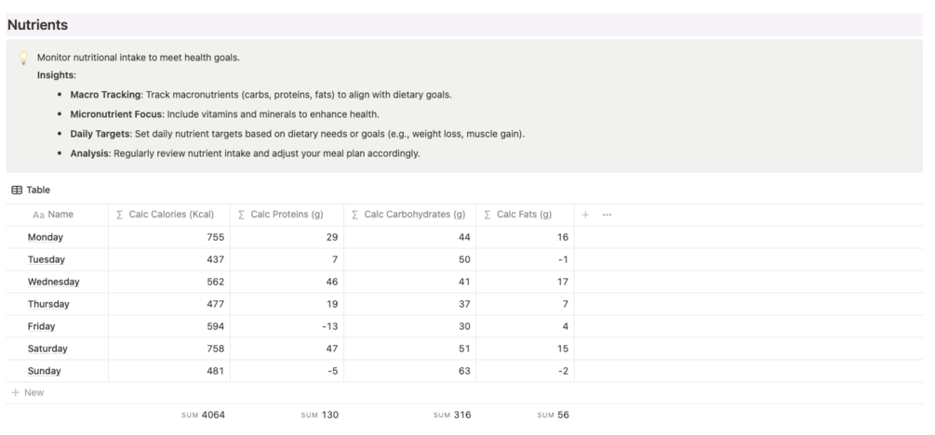Screen dimensions: 935x435
Task: Add a New row to the table
Action: coord(33,393)
